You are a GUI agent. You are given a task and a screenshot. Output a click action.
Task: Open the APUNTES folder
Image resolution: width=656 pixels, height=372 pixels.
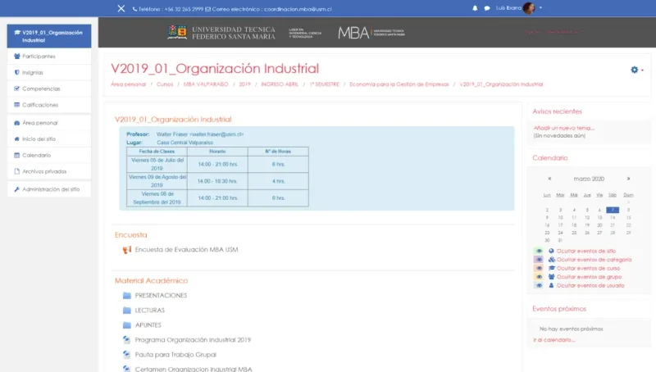point(148,325)
